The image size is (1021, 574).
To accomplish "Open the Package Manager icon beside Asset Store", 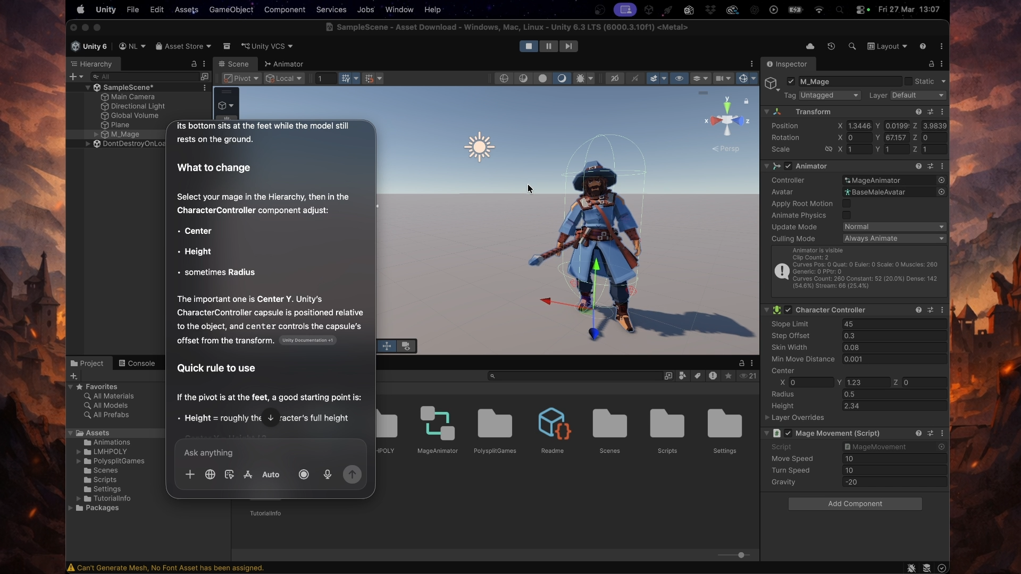I will [x=227, y=46].
